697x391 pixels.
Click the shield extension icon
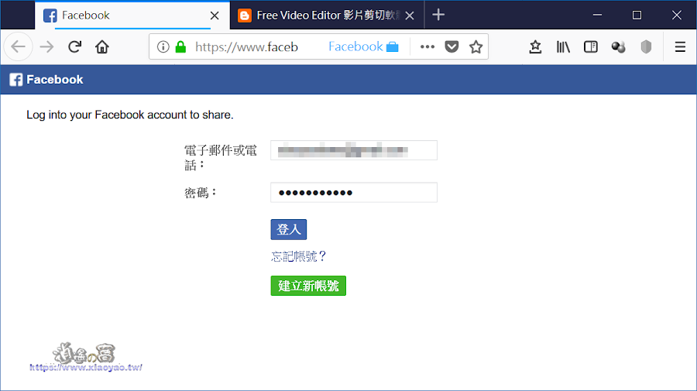(646, 46)
